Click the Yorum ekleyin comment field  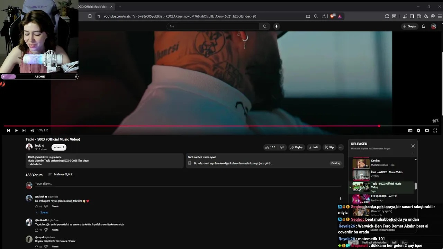(188, 184)
